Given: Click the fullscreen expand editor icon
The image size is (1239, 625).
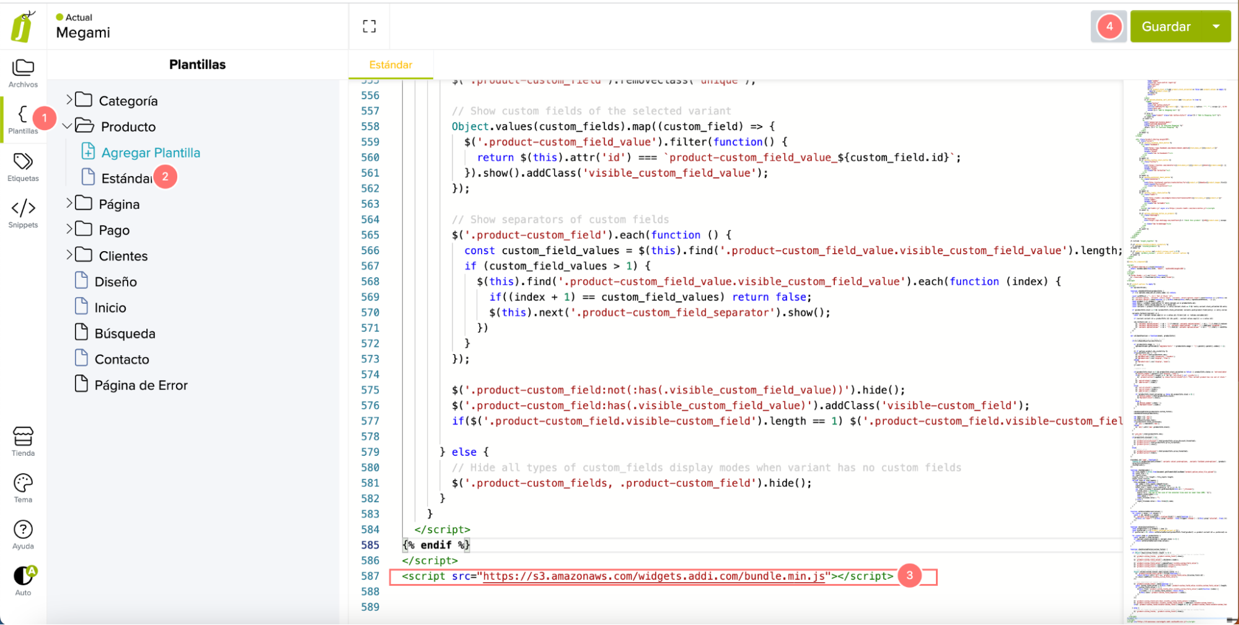Looking at the screenshot, I should pyautogui.click(x=369, y=26).
